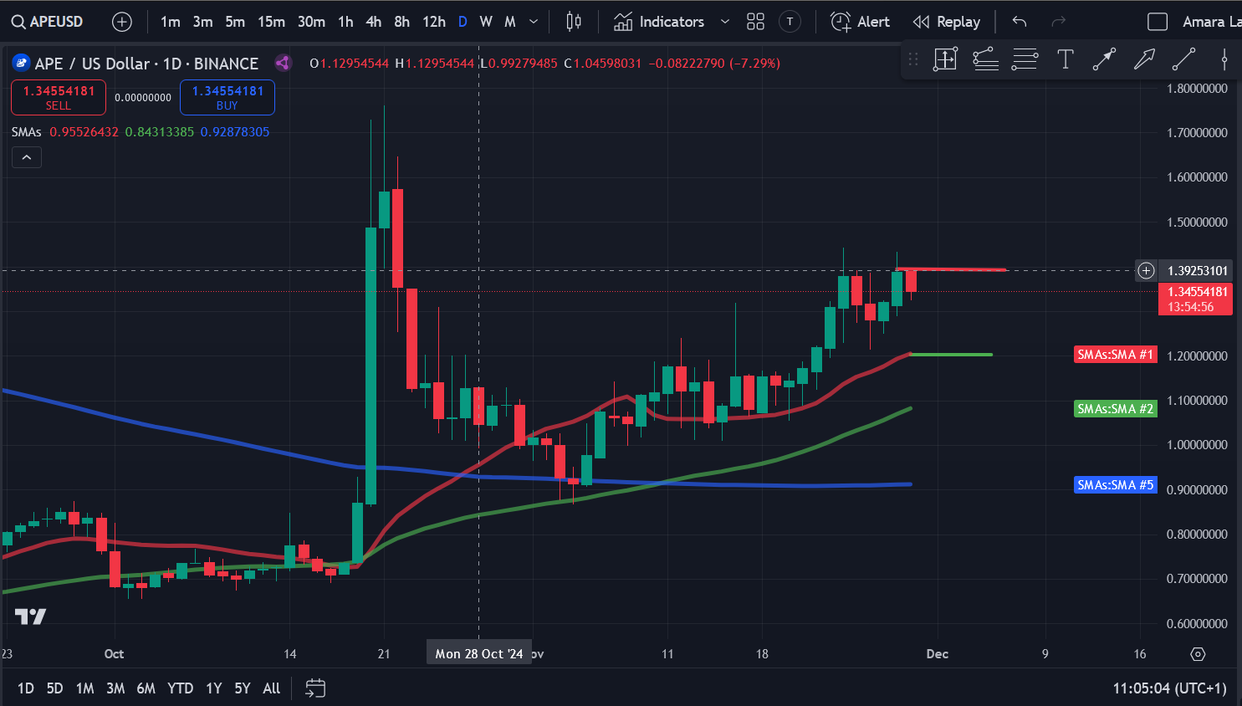
Task: Redo the chart action
Action: tap(1058, 22)
